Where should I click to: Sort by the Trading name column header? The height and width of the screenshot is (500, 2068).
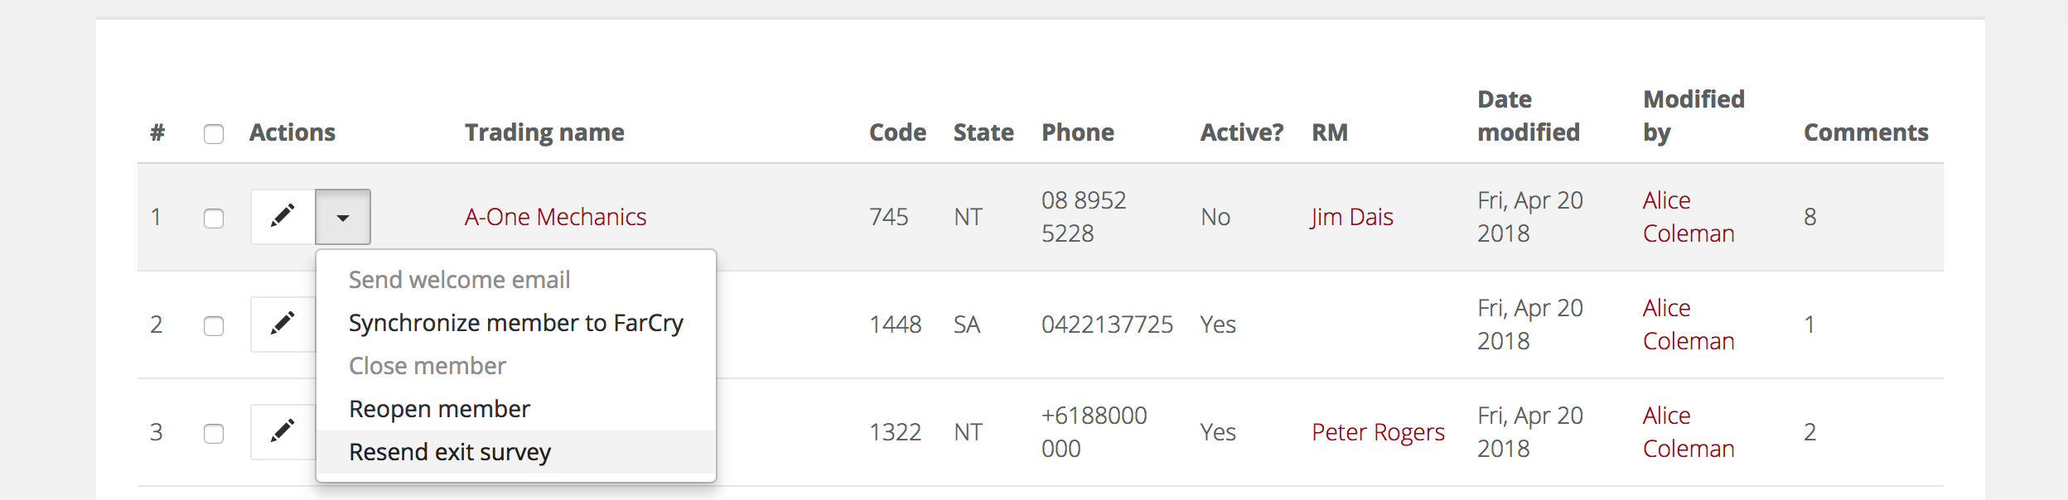(x=544, y=132)
